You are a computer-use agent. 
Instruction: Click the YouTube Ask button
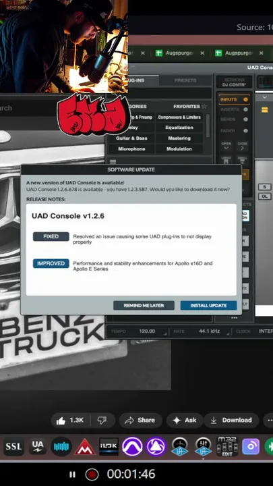click(185, 421)
